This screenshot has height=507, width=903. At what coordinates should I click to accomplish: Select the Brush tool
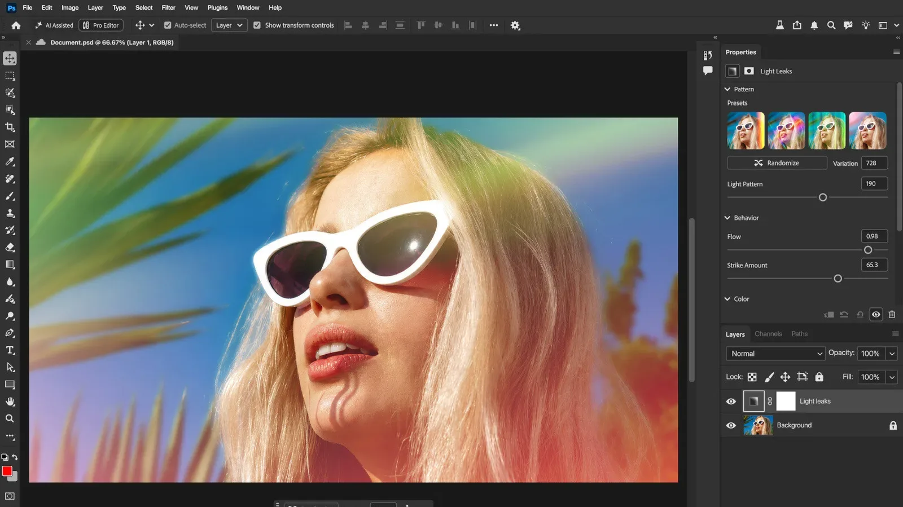10,196
